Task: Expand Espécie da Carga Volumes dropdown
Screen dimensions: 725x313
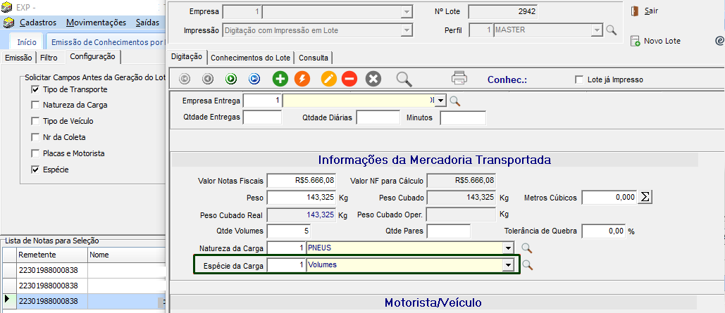Action: (x=509, y=265)
